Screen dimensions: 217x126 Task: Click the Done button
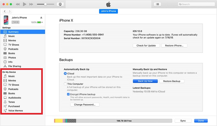pos(201,121)
